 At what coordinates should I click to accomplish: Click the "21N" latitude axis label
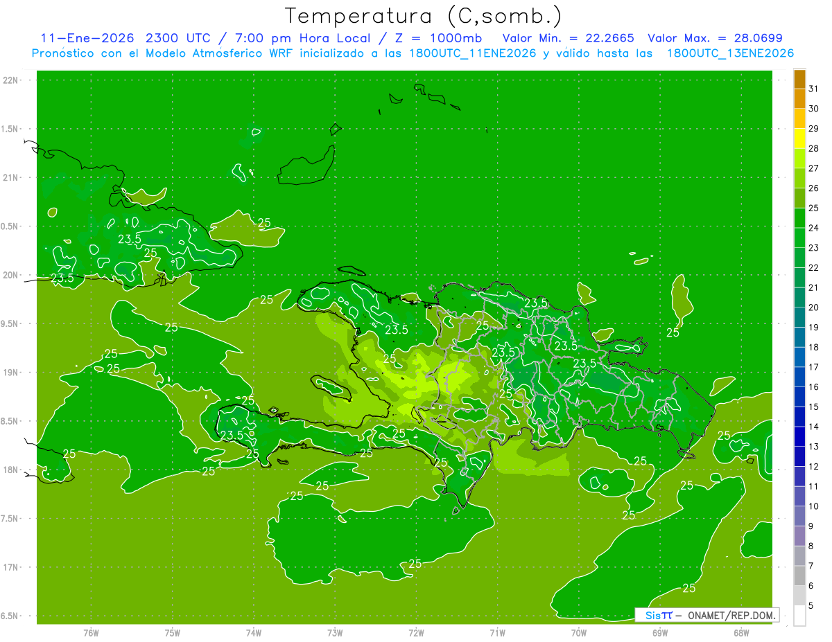point(12,177)
